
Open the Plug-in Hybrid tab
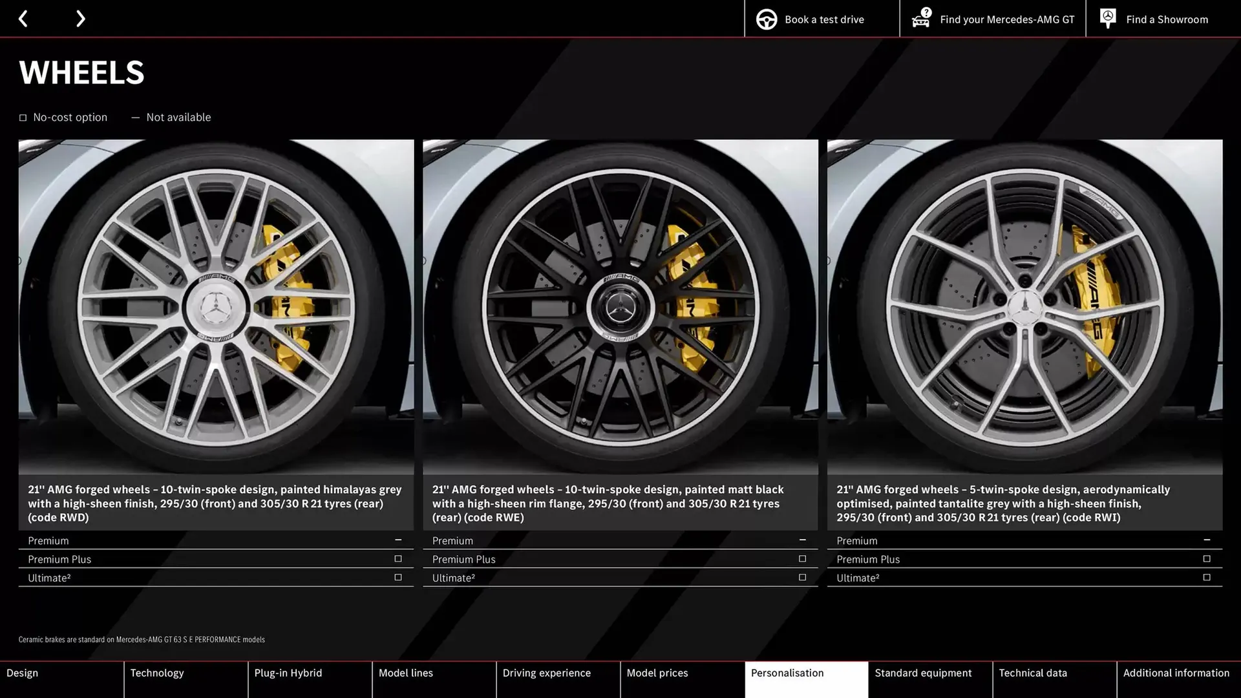310,679
